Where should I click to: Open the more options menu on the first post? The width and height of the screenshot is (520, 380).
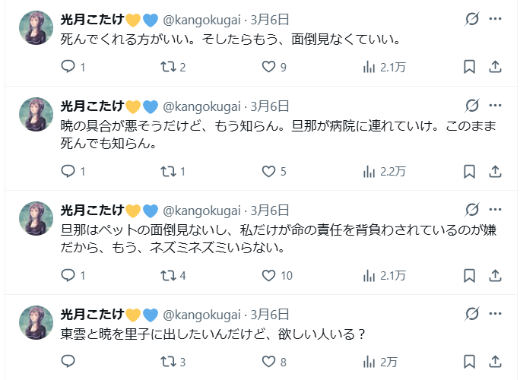pos(495,19)
